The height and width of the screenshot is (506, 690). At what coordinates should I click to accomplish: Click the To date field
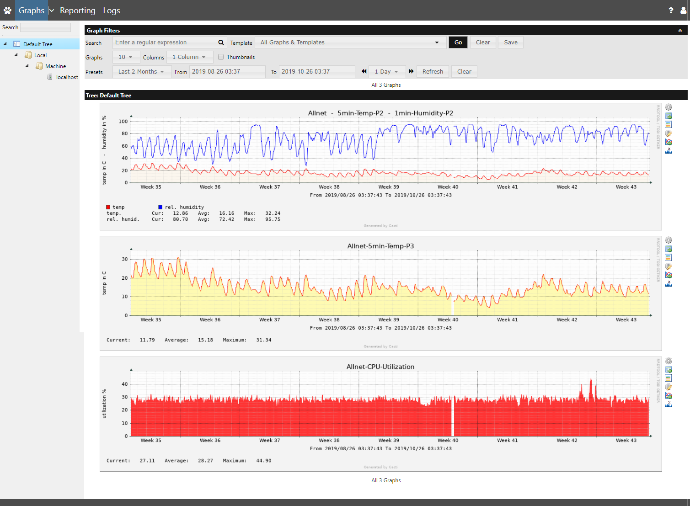coord(317,72)
